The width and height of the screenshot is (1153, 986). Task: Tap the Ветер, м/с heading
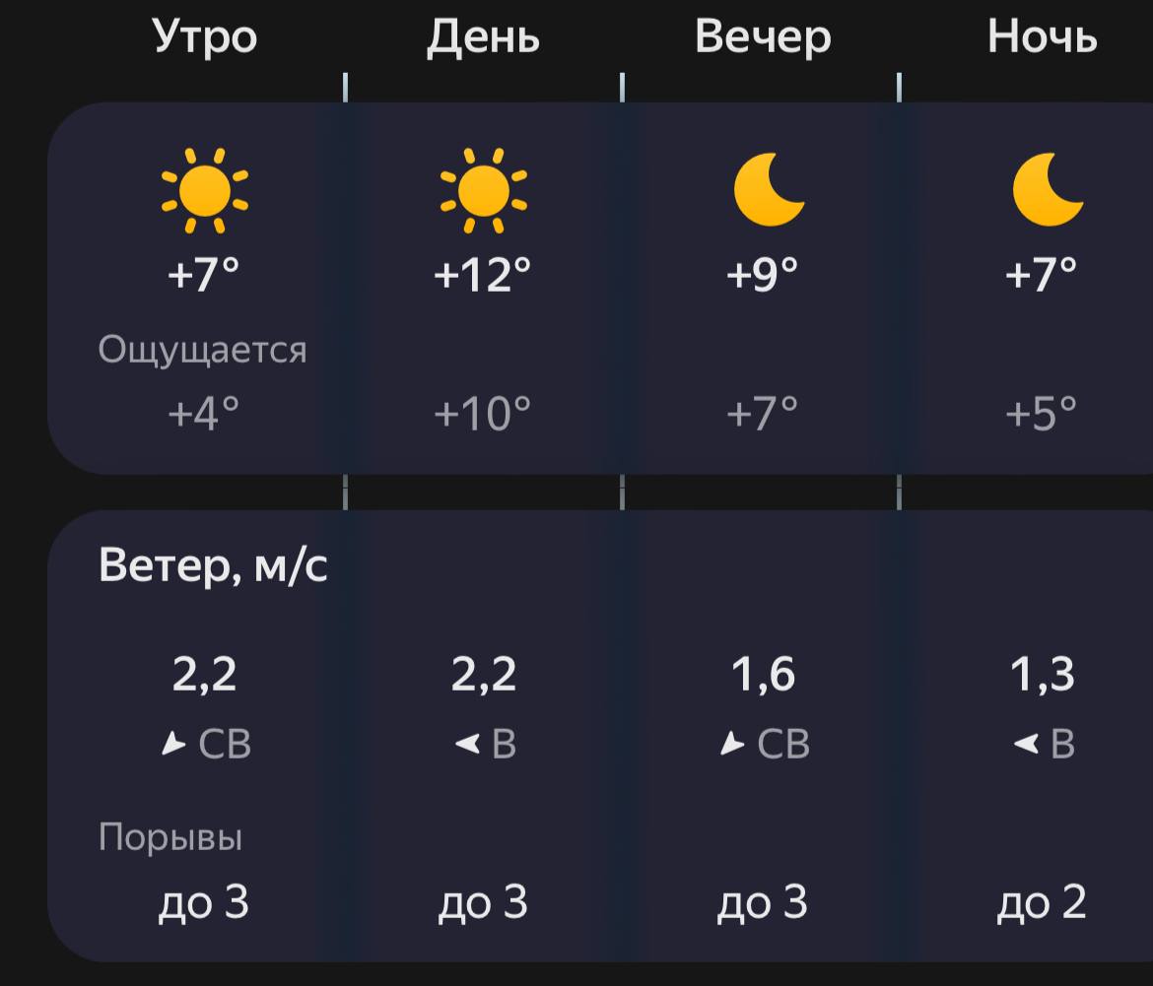(x=213, y=566)
